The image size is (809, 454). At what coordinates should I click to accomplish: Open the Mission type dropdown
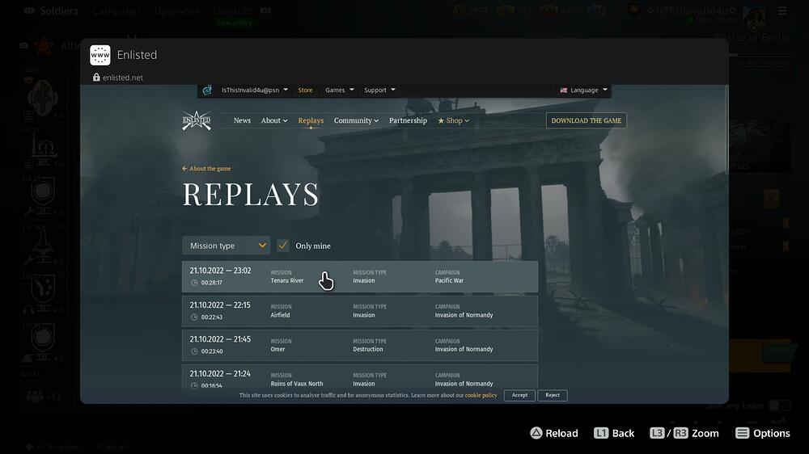click(226, 246)
